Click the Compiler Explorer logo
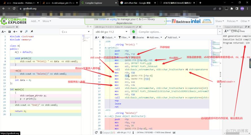 [x=14, y=21]
